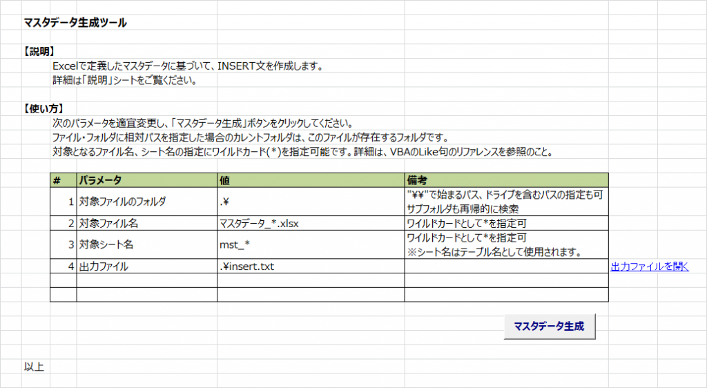Image resolution: width=707 pixels, height=388 pixels.
Task: Select the 以上 cell
Action: click(x=34, y=367)
